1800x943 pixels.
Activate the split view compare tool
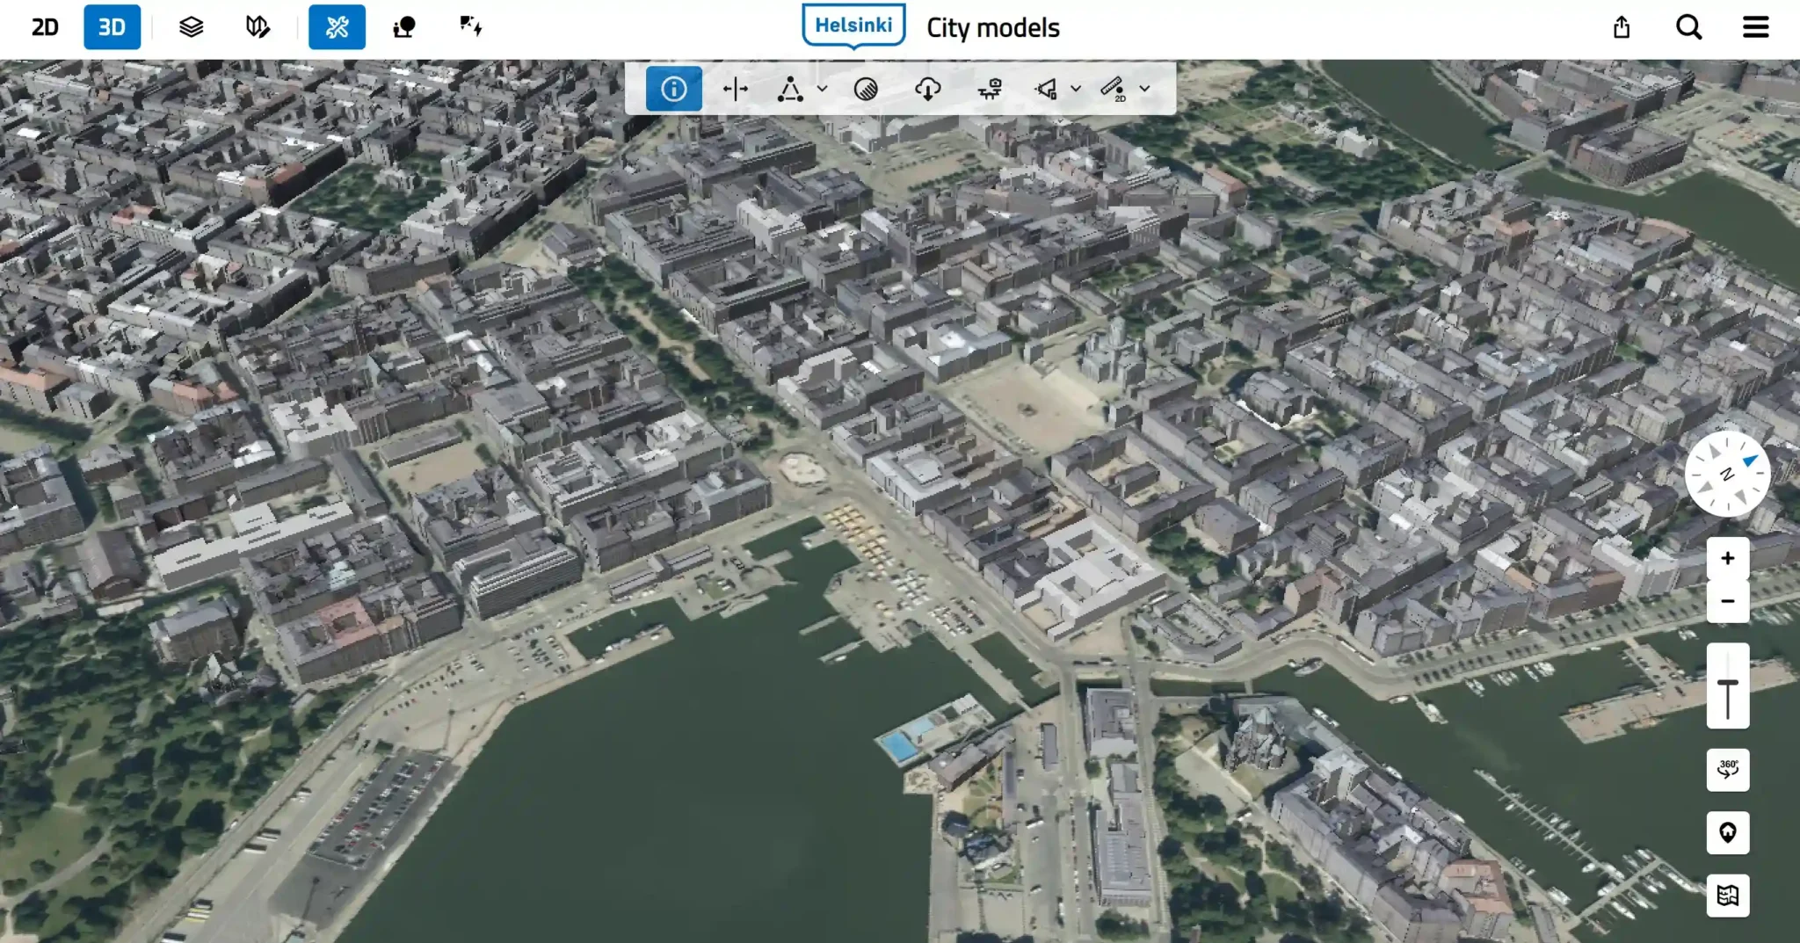tap(735, 89)
